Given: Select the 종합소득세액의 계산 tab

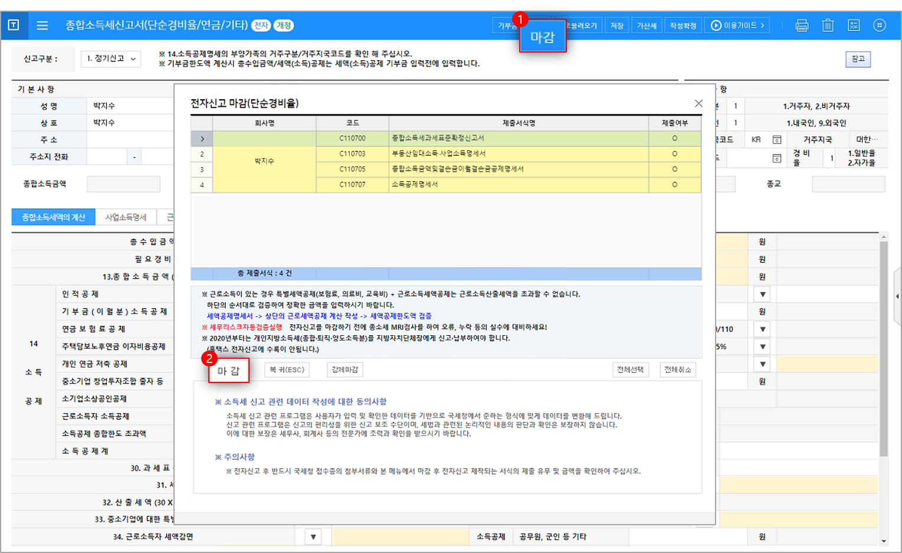Looking at the screenshot, I should point(54,217).
